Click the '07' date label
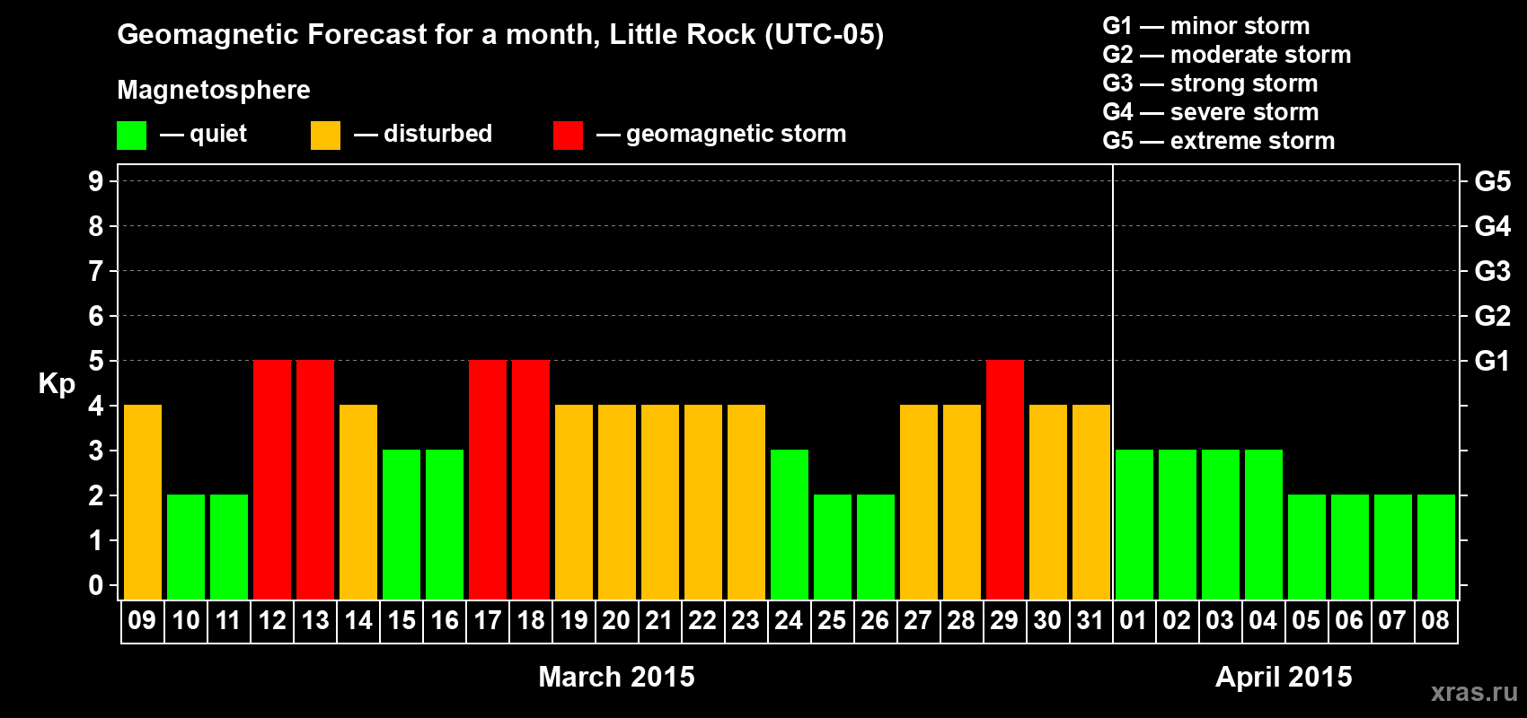This screenshot has width=1527, height=718. pos(1392,621)
